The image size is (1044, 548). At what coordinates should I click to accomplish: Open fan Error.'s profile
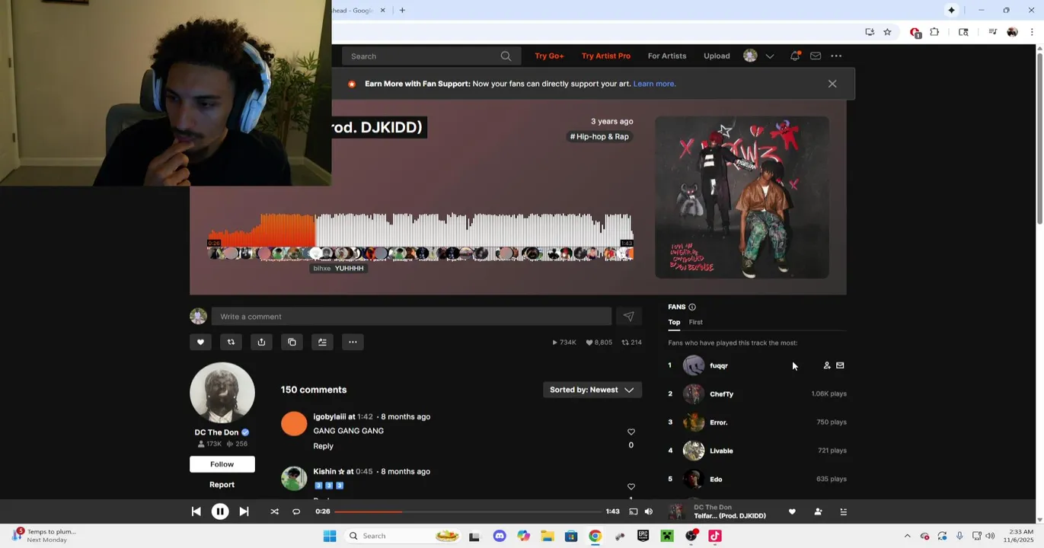(x=718, y=422)
